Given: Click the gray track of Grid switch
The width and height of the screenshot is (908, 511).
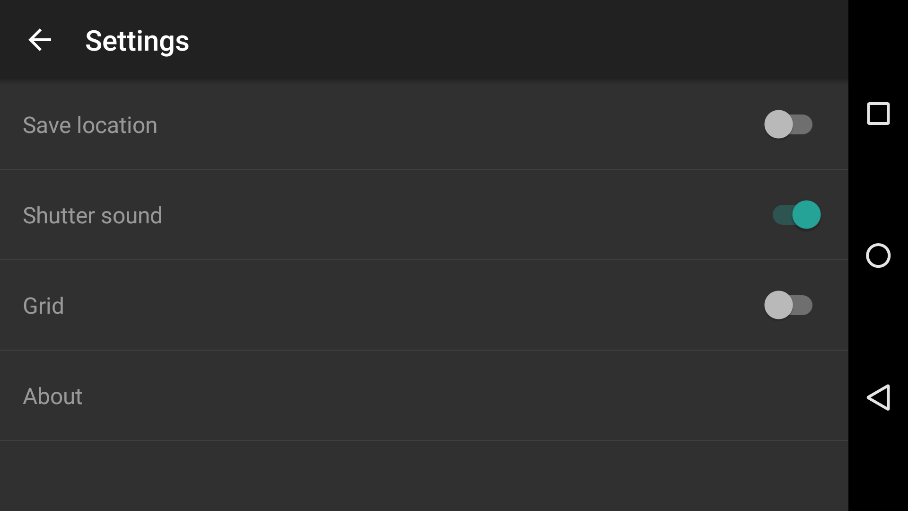Looking at the screenshot, I should pos(803,305).
